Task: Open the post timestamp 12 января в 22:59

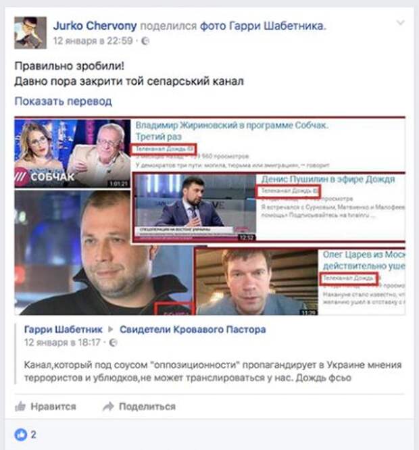Action: (93, 41)
